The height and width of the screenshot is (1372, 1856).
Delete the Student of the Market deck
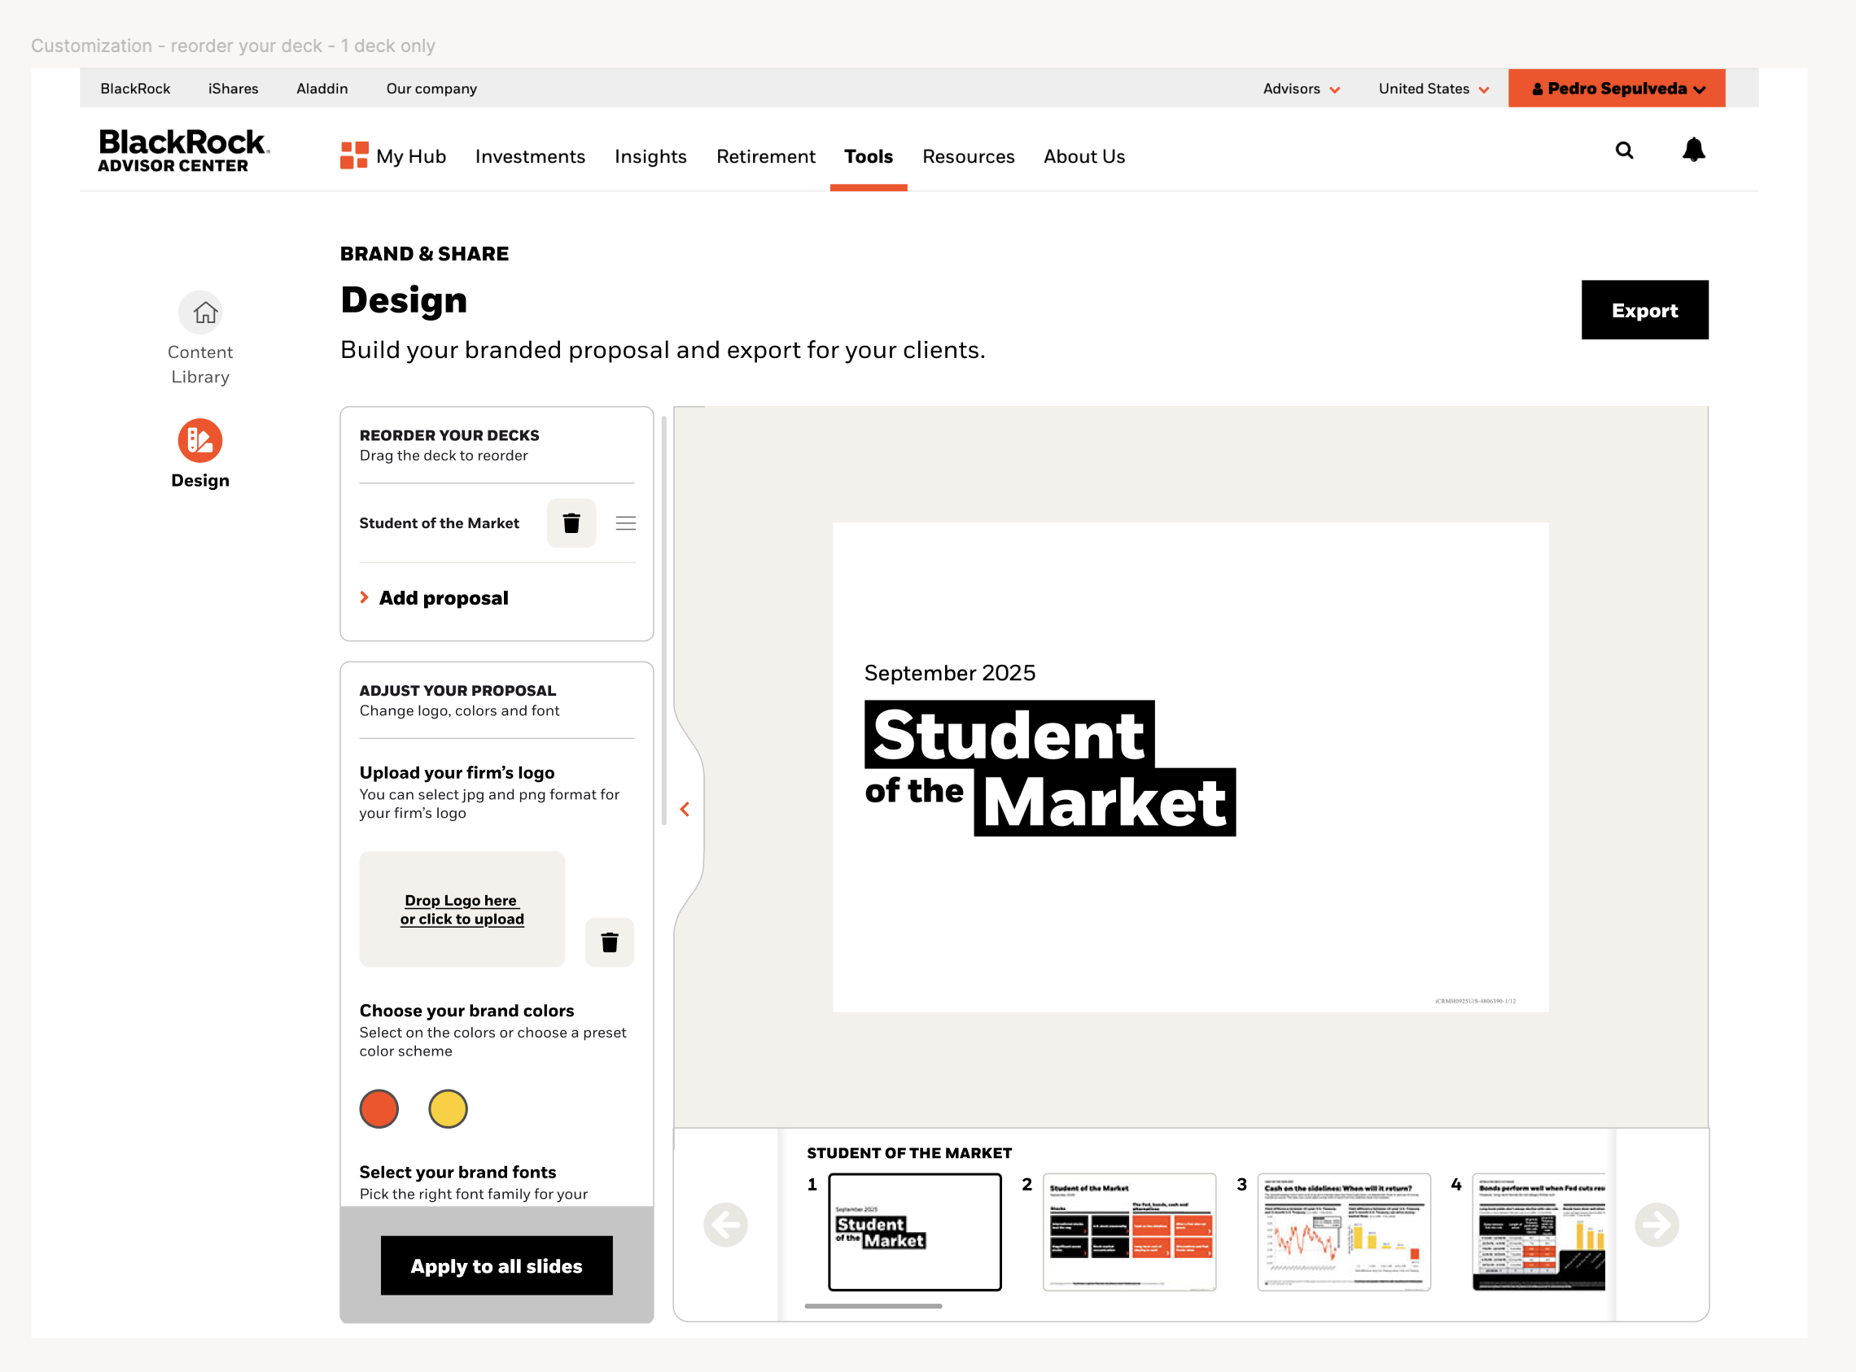(x=571, y=523)
